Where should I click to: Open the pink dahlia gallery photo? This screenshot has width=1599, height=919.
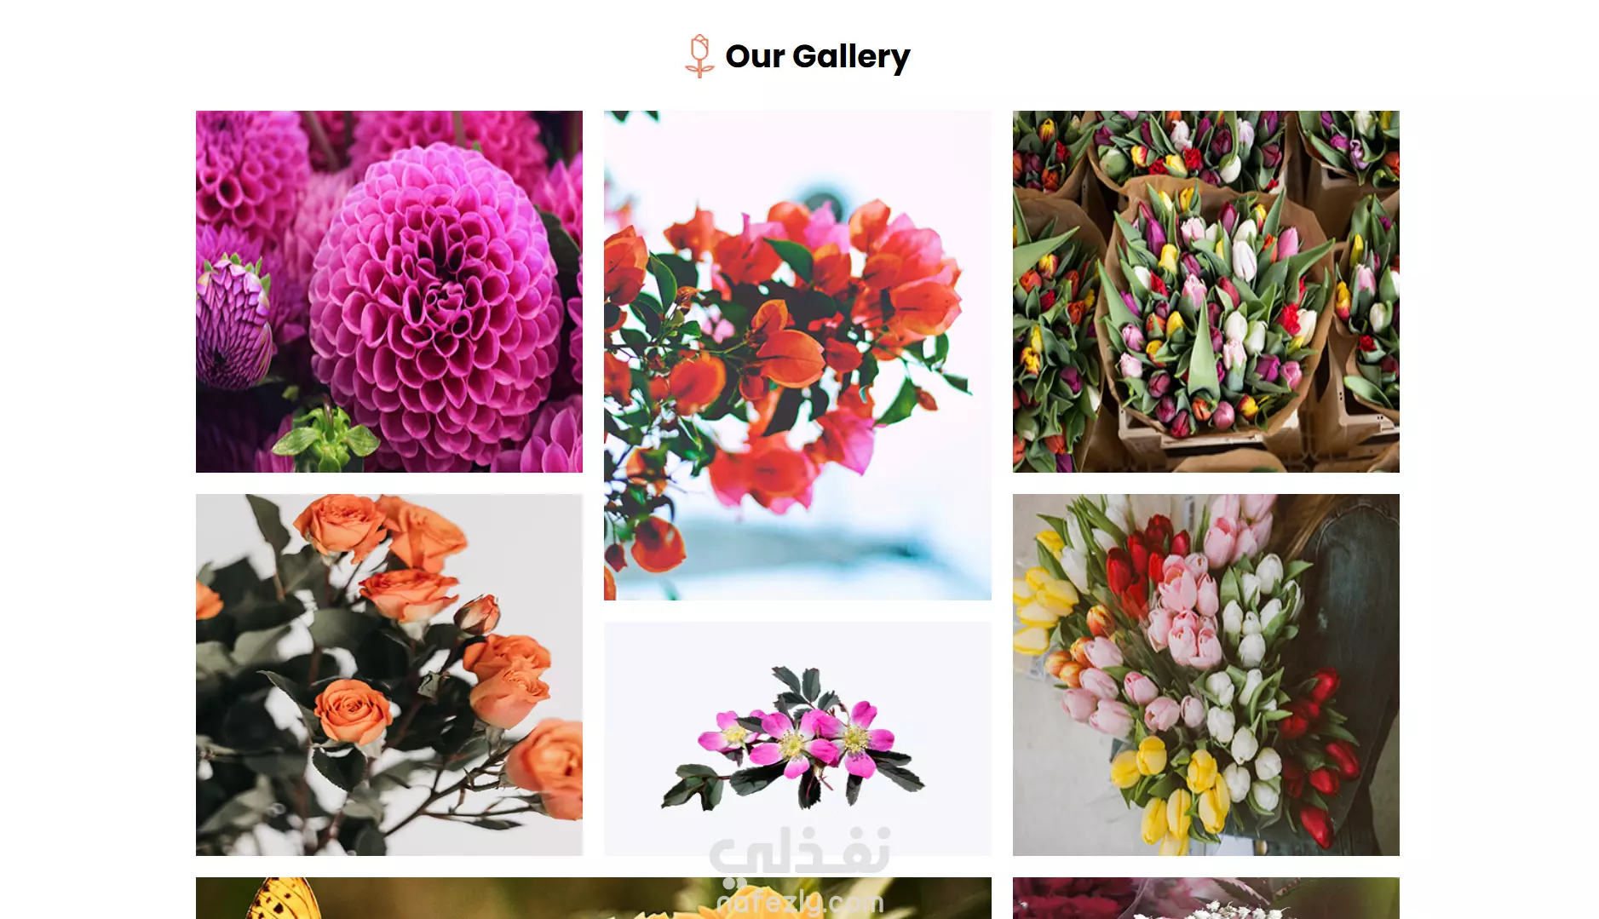click(389, 291)
